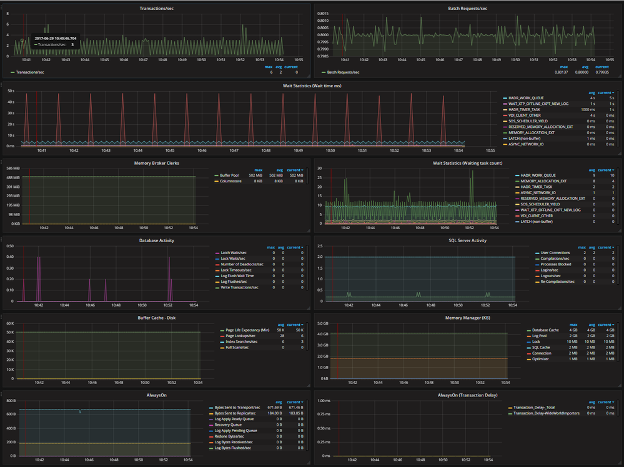Click the Database Cache legend color line
This screenshot has height=467, width=624.
pyautogui.click(x=529, y=330)
